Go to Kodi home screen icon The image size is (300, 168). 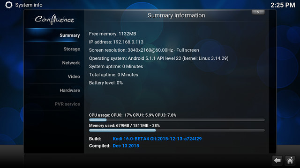[290, 161]
